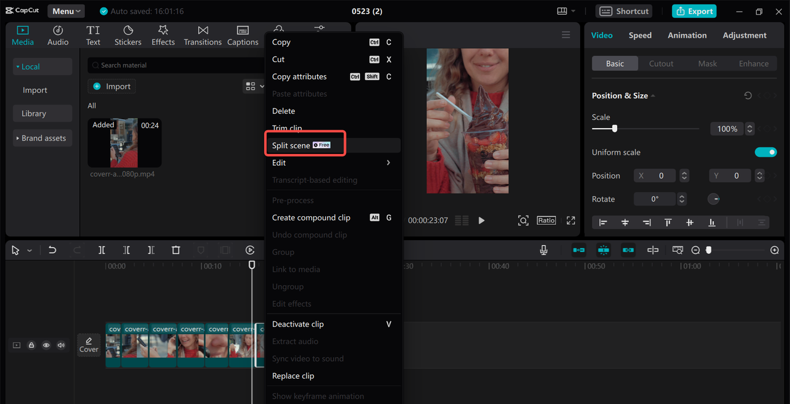Screen dimensions: 790x404
Task: Click the timeline zoom slider handle
Action: tap(709, 250)
